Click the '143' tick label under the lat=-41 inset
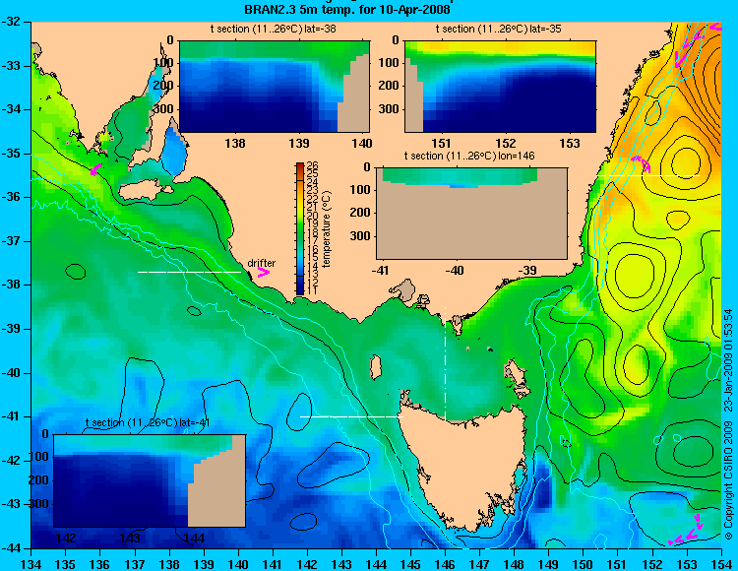 click(130, 538)
